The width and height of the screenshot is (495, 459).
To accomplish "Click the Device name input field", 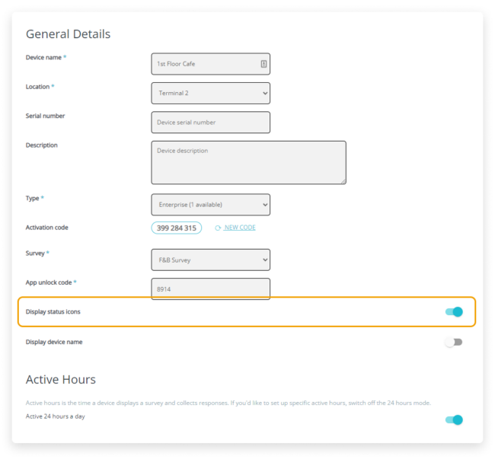I will tap(210, 64).
